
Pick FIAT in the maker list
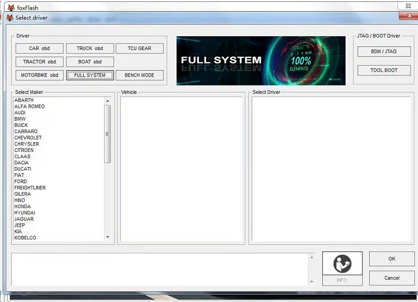19,175
